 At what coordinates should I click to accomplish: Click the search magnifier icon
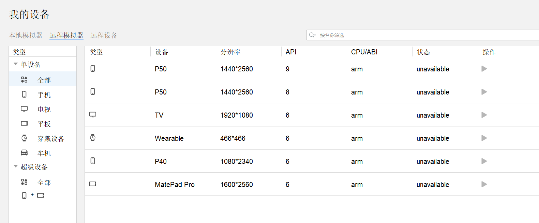[312, 35]
